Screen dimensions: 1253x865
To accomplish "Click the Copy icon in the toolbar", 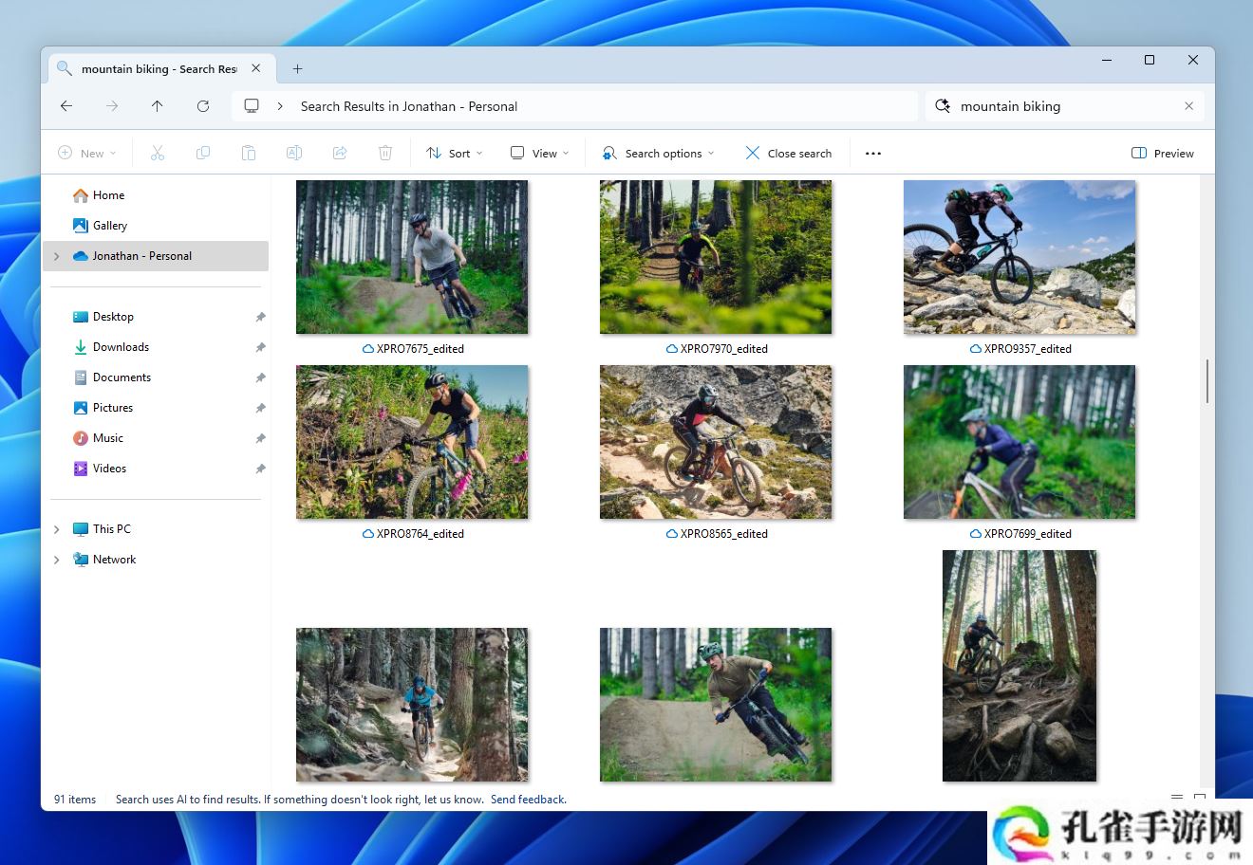I will pyautogui.click(x=203, y=152).
